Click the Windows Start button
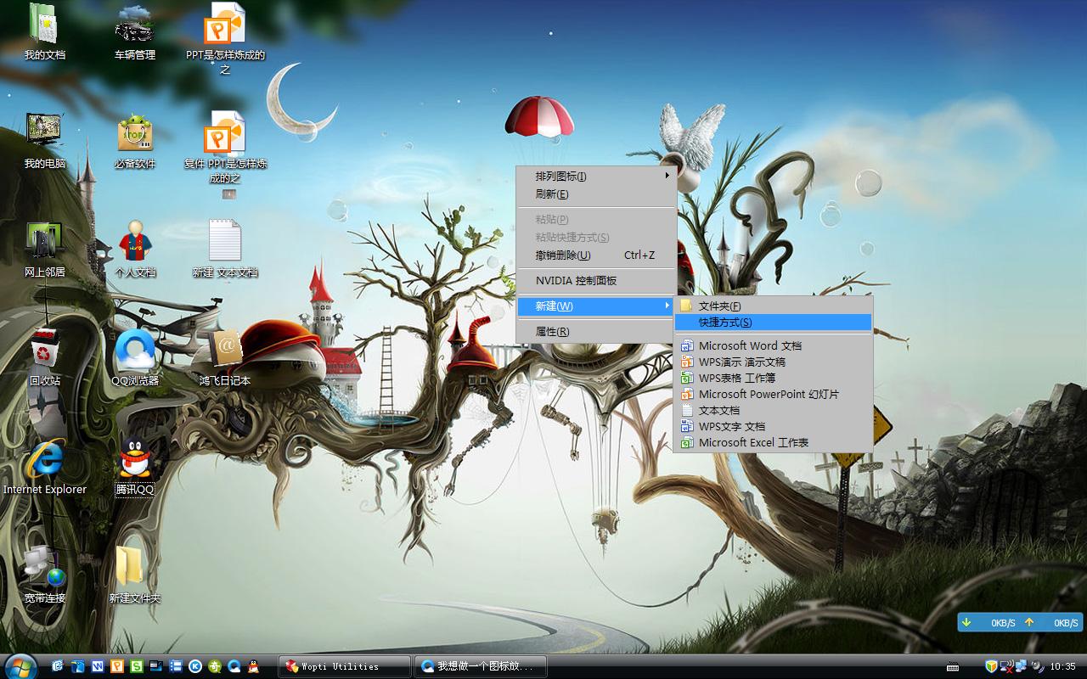The height and width of the screenshot is (679, 1087). tap(20, 666)
